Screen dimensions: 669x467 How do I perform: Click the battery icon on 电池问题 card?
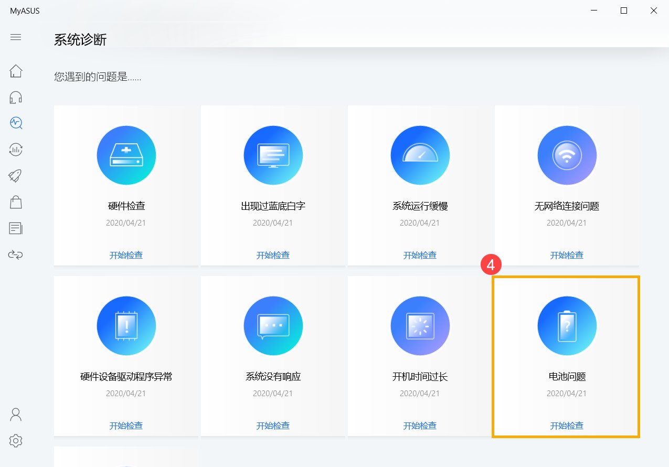click(567, 325)
